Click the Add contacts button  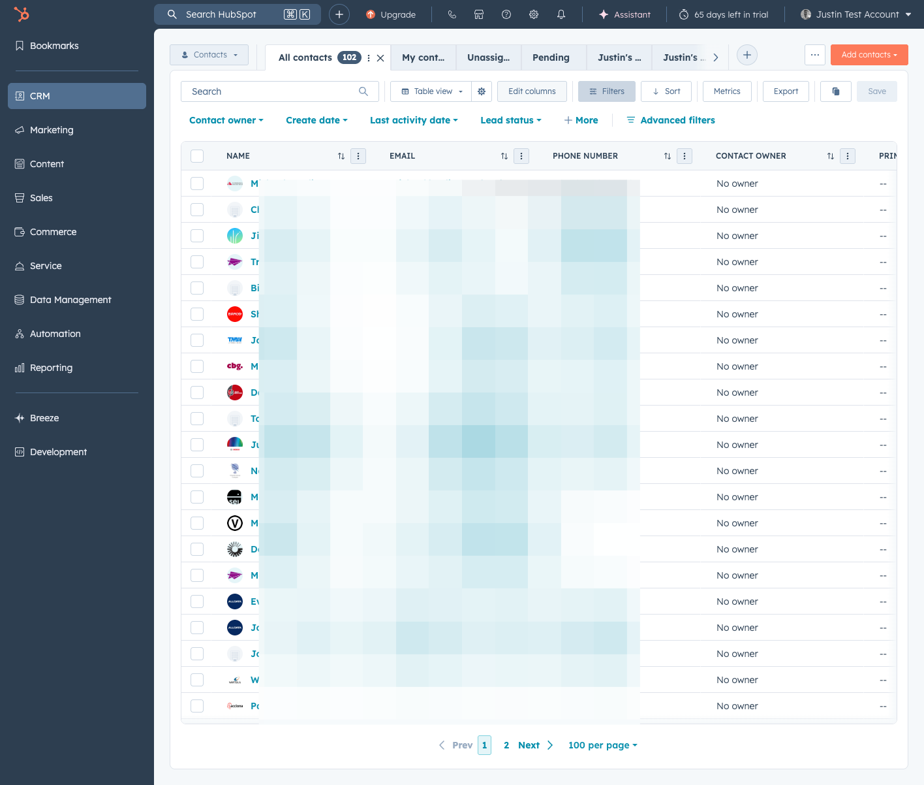click(869, 55)
